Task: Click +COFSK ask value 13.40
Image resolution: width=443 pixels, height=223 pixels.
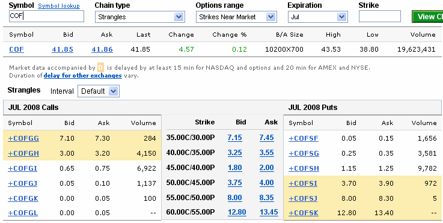Action: coord(384,213)
